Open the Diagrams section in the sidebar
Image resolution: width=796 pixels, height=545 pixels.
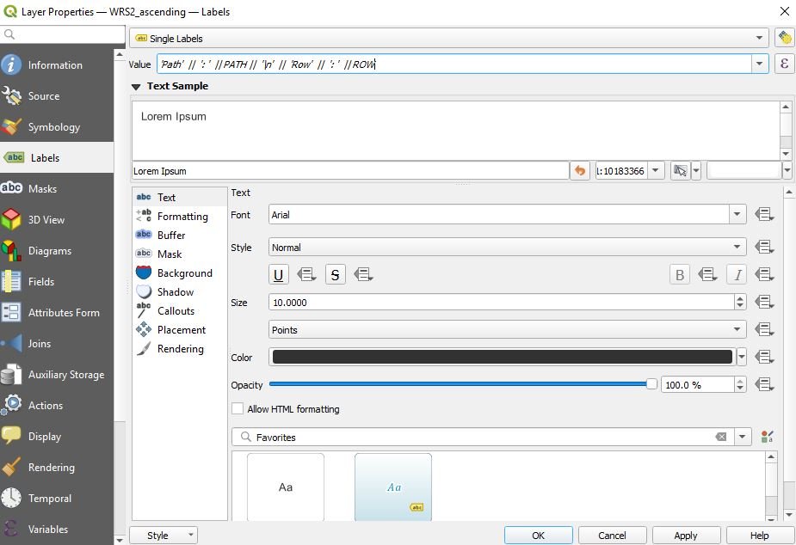(49, 251)
